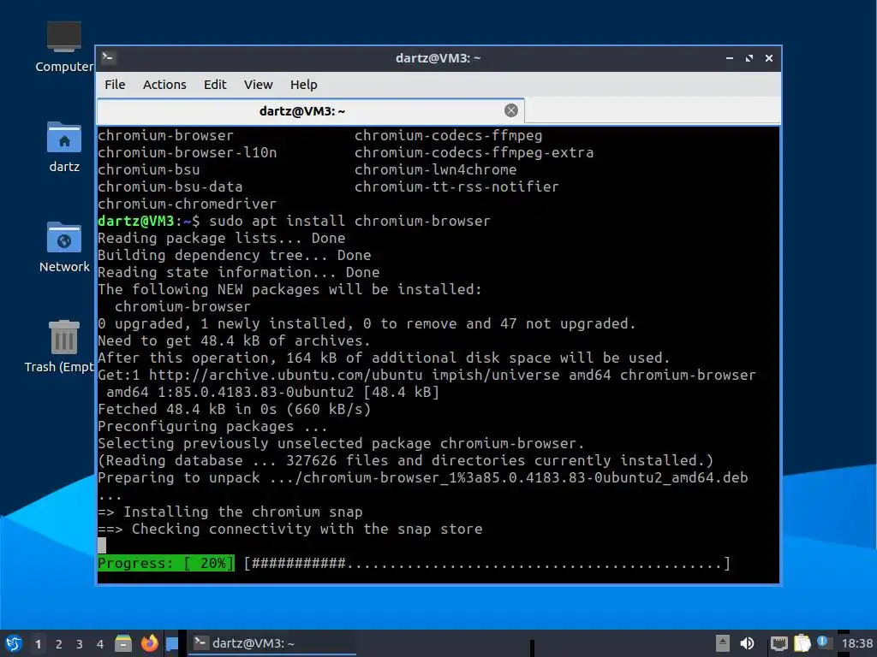Open the Edit menu
The width and height of the screenshot is (877, 657).
point(215,85)
